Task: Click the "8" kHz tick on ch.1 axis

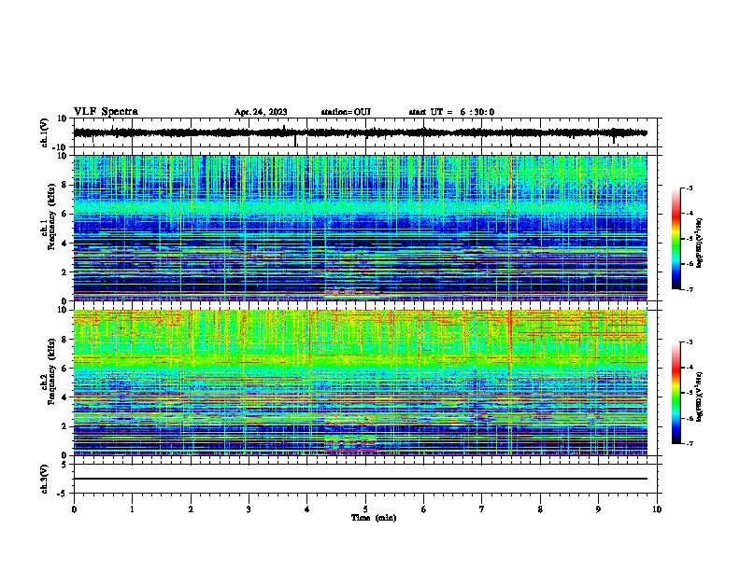Action: tap(65, 185)
